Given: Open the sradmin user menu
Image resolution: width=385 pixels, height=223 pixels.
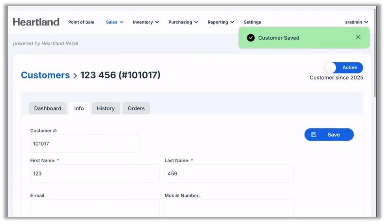Looking at the screenshot, I should click(x=356, y=22).
